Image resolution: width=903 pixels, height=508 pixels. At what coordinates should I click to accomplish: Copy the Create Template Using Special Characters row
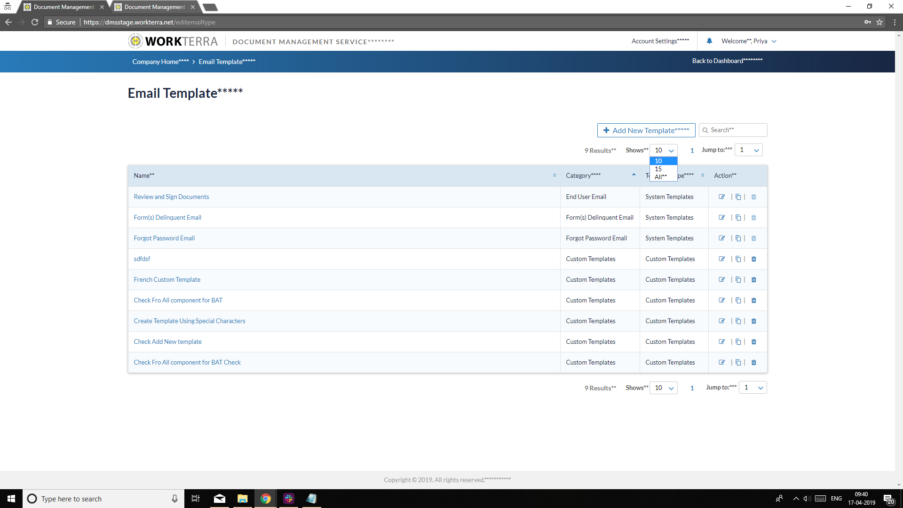738,321
